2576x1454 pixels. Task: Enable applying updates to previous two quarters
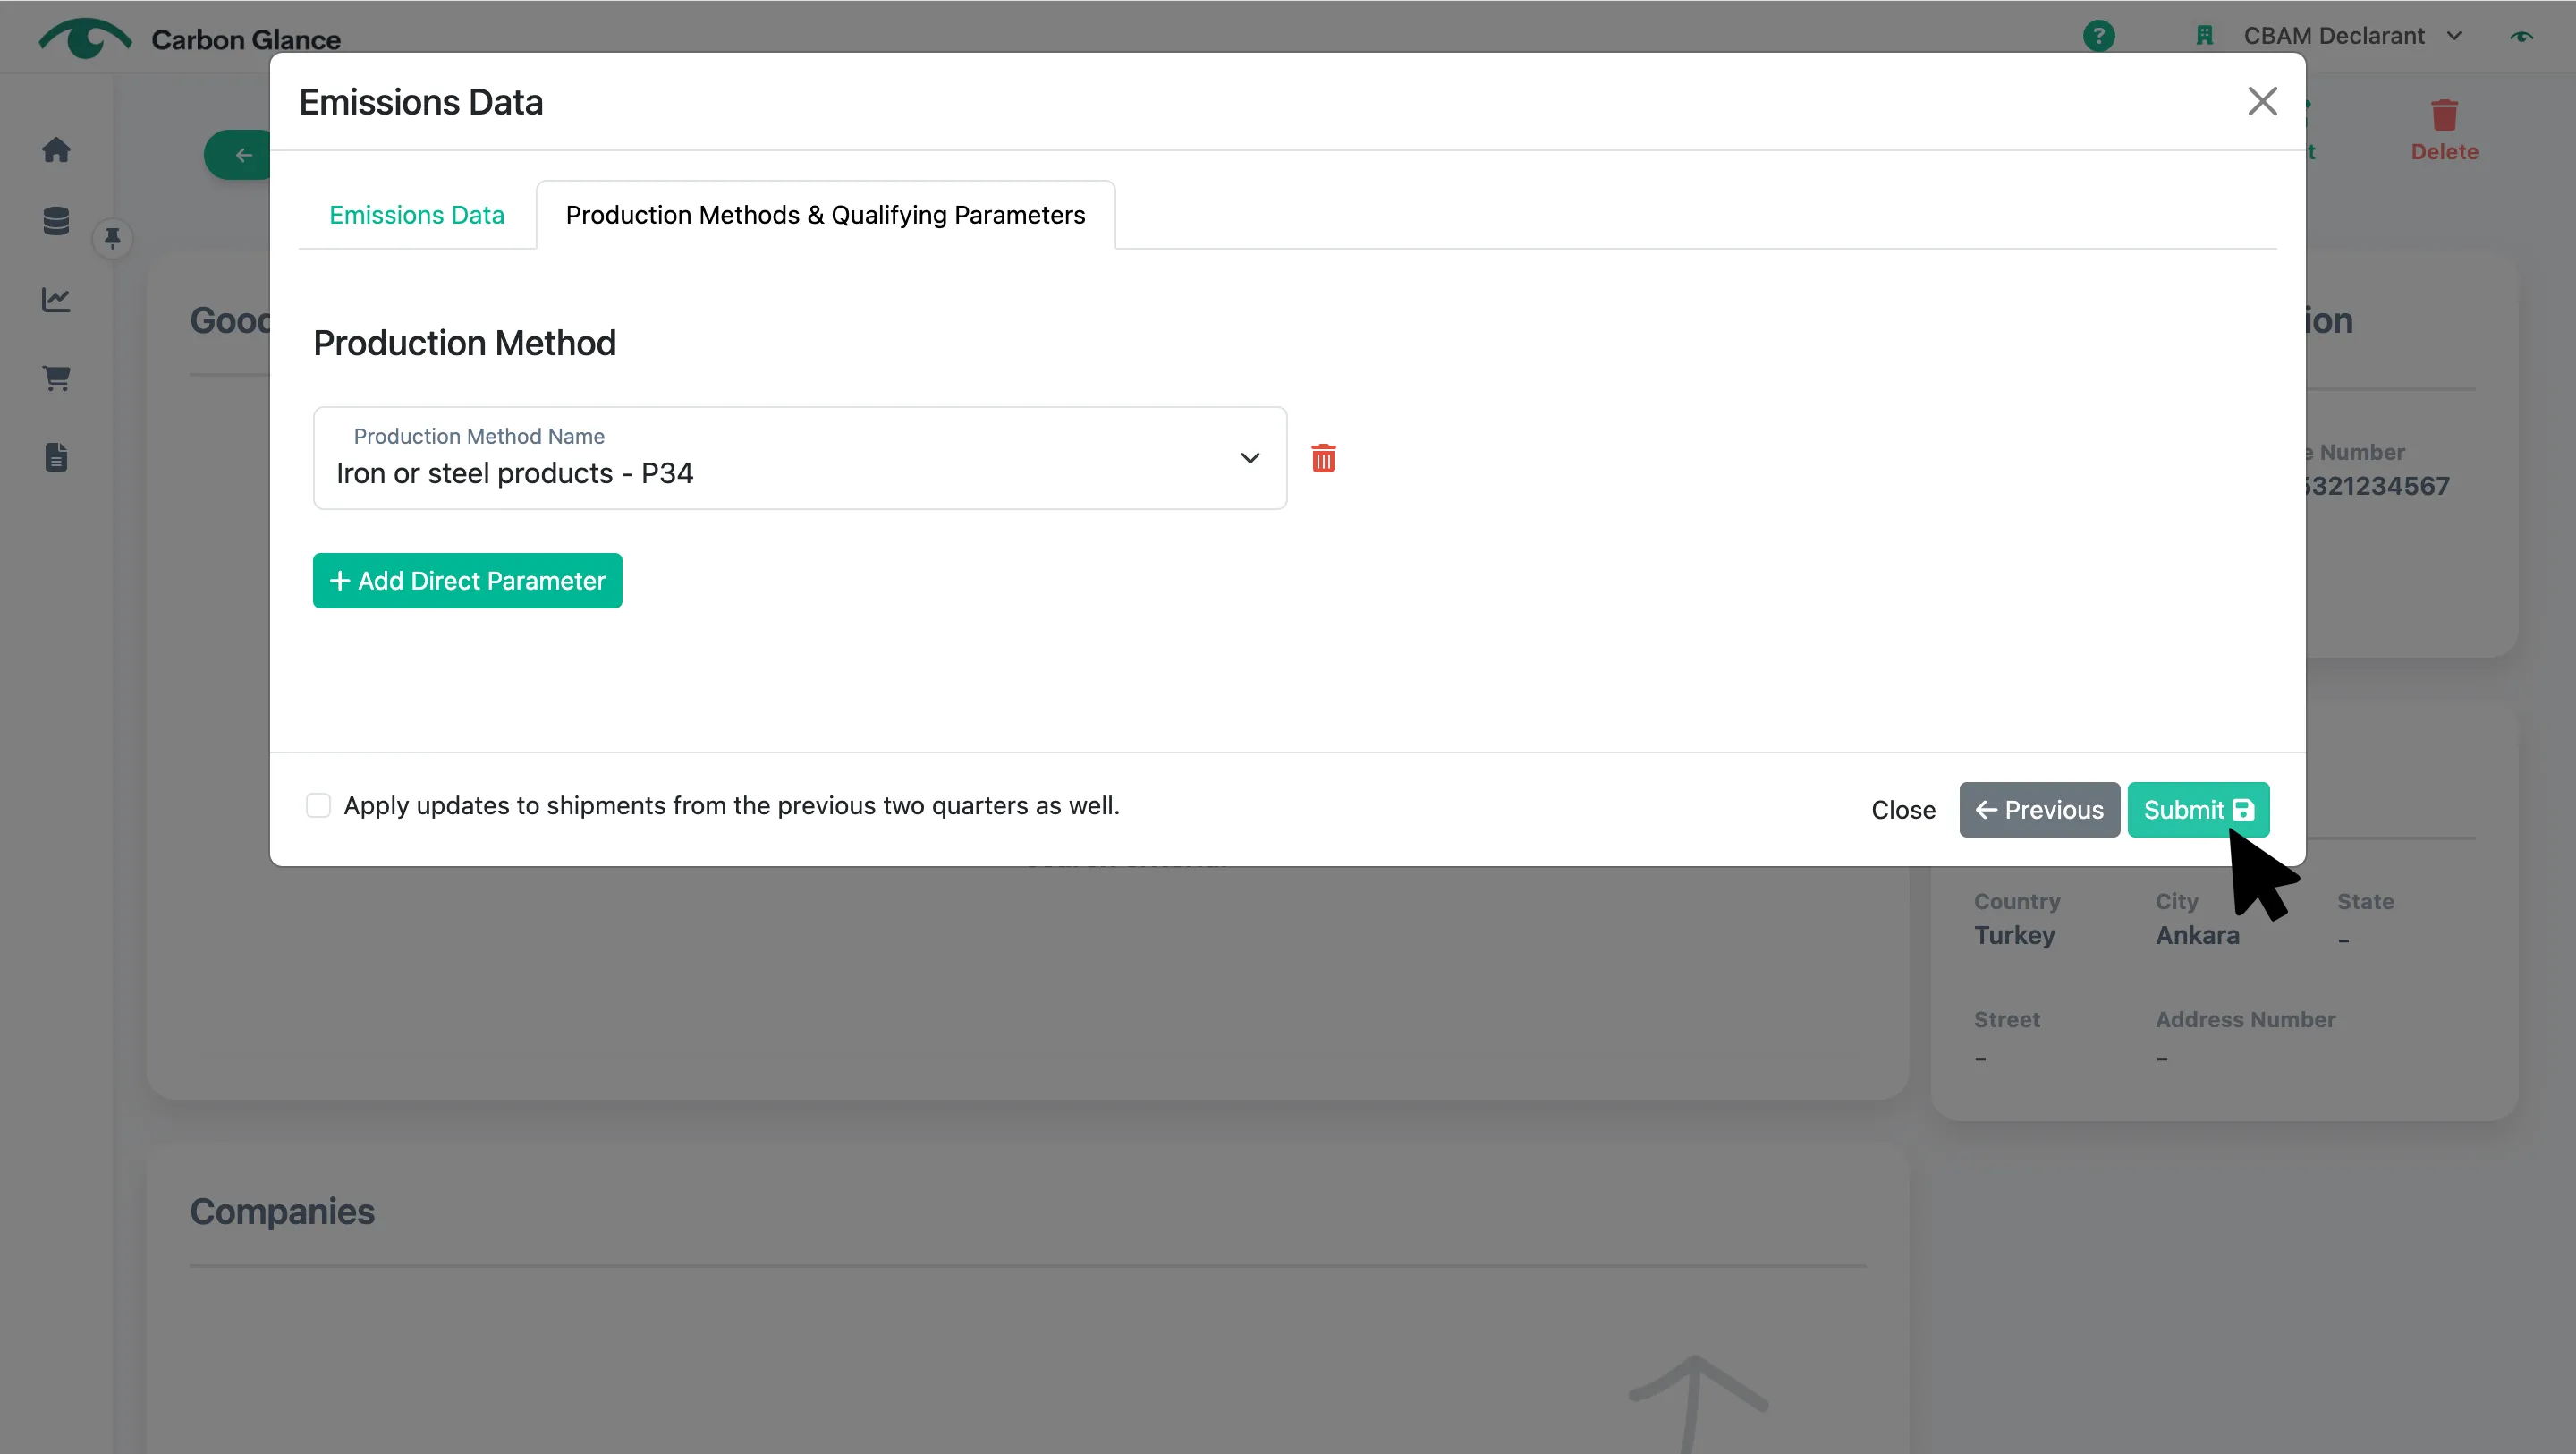coord(318,805)
